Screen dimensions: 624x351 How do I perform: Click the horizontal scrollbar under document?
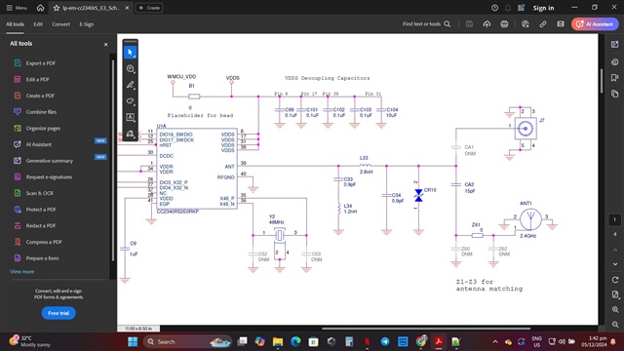click(x=426, y=329)
